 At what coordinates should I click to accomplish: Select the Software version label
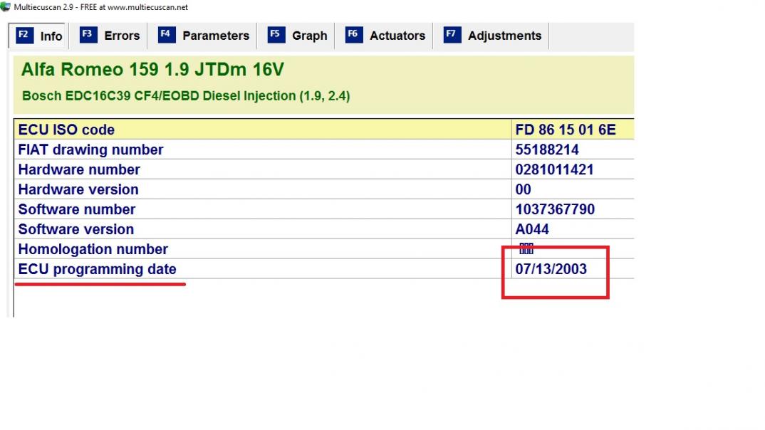click(76, 229)
